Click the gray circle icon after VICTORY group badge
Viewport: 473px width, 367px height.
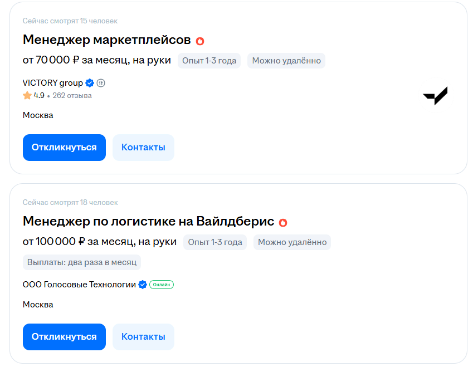[x=101, y=83]
